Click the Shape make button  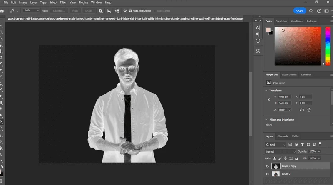(x=89, y=11)
